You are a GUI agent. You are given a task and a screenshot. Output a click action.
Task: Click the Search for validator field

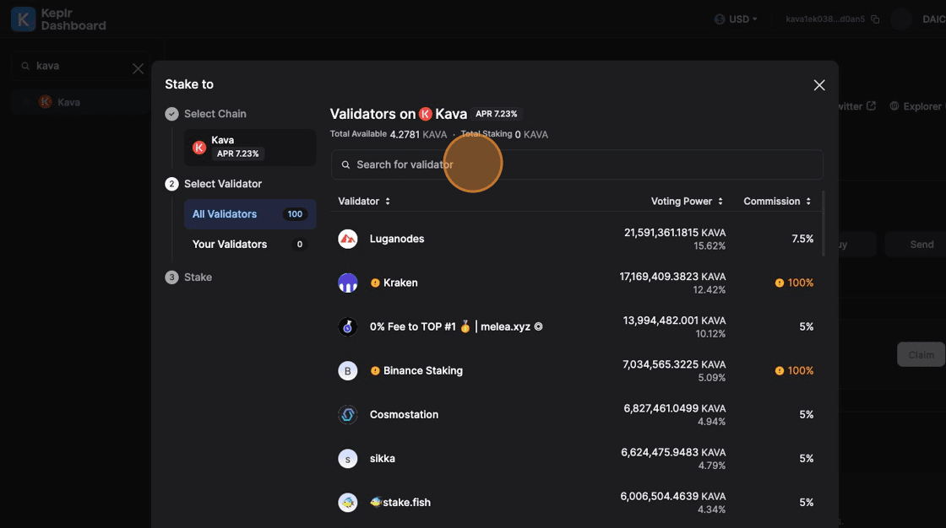[577, 164]
